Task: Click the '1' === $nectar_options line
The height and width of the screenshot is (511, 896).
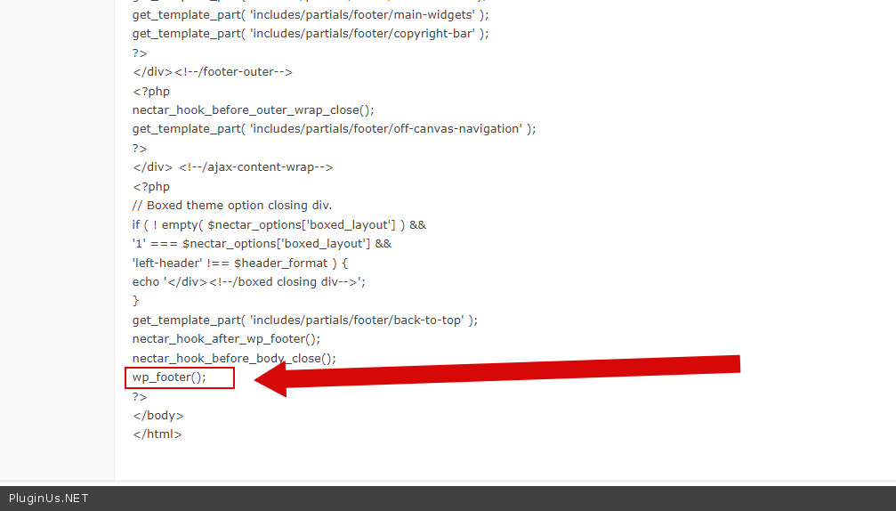Action: click(x=262, y=244)
